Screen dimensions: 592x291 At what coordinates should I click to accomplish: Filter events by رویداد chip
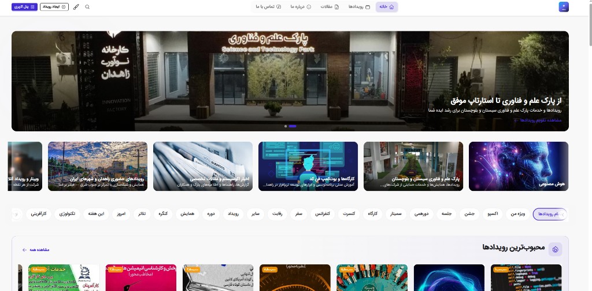(233, 214)
